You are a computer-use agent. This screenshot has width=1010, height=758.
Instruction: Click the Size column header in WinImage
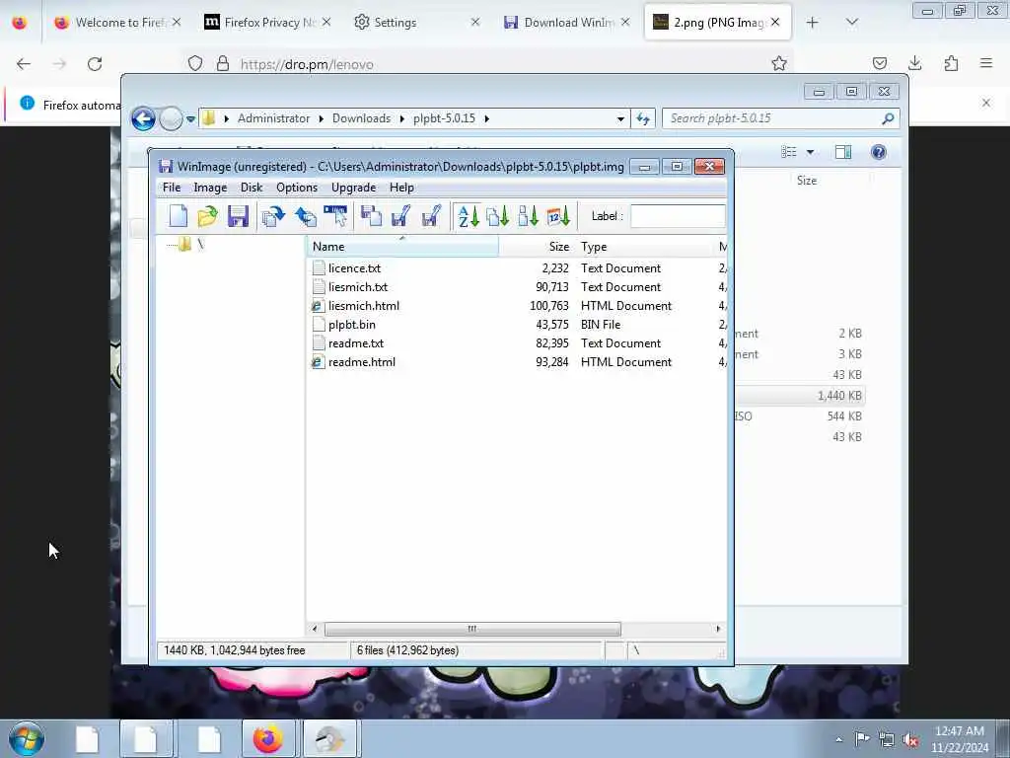coord(538,247)
